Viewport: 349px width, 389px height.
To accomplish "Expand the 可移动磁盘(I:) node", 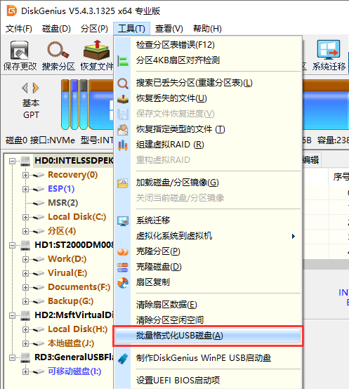I will [25, 371].
